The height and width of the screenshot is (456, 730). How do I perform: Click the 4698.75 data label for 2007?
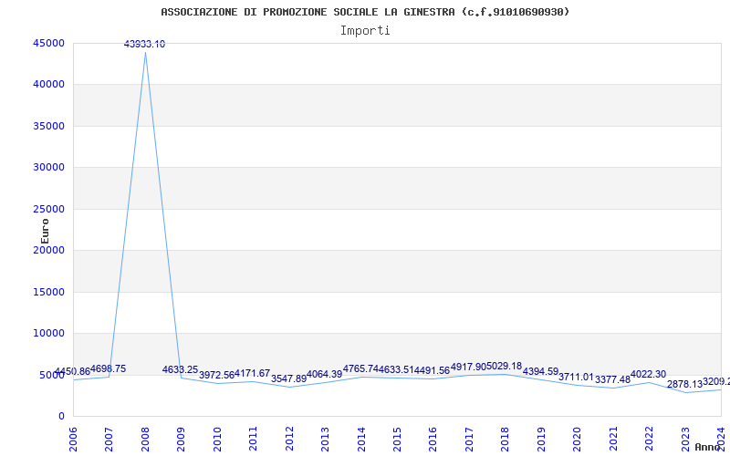108,369
